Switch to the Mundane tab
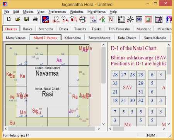This screenshot has width=174, height=140. pos(144,29)
